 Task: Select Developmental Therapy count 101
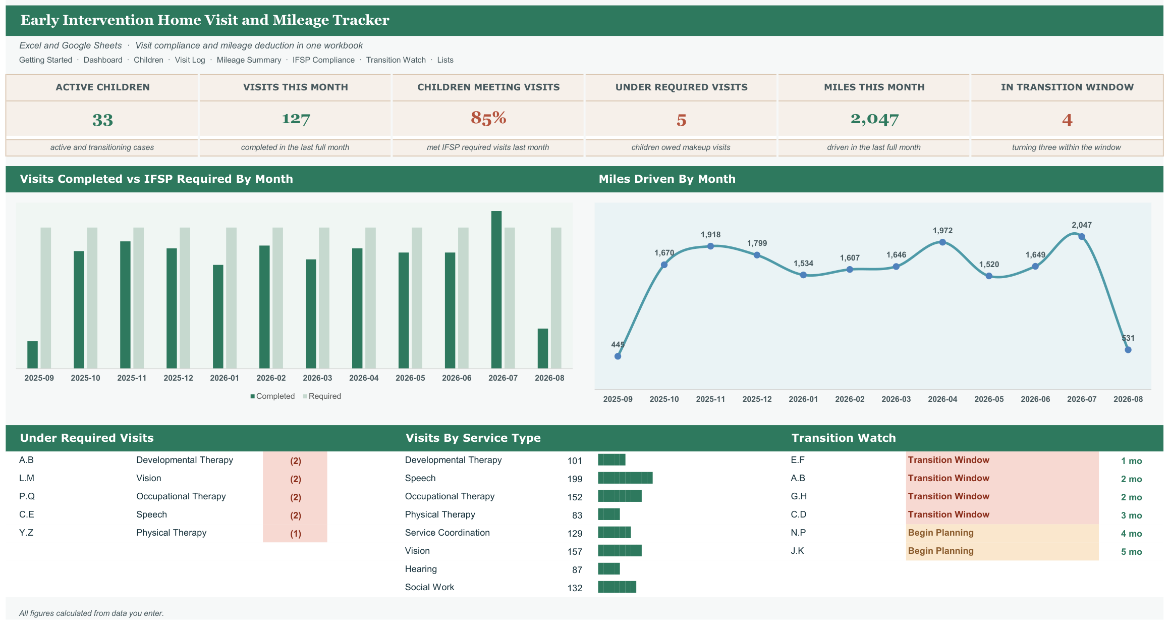pyautogui.click(x=575, y=461)
